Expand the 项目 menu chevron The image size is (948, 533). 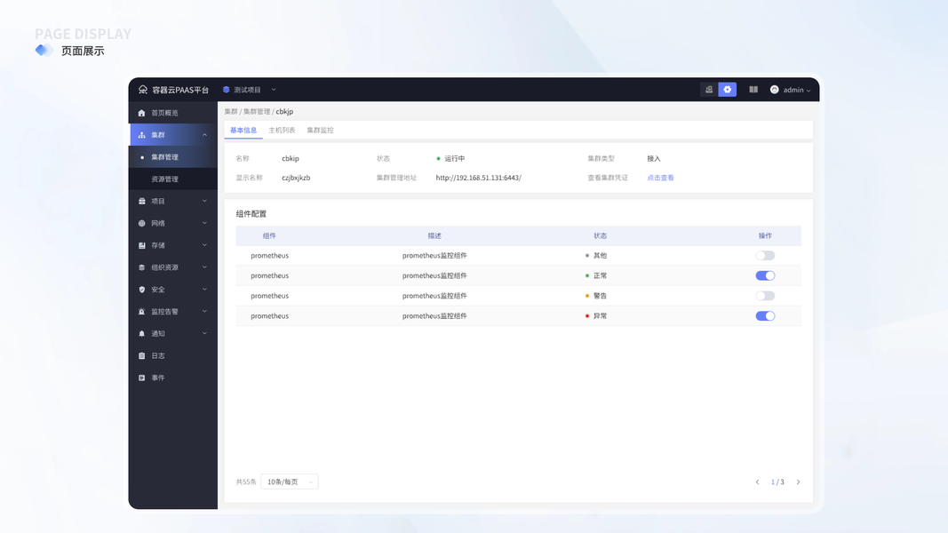204,202
